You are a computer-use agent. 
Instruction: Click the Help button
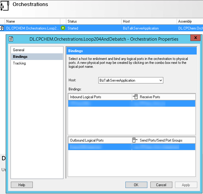pyautogui.click(x=22, y=185)
